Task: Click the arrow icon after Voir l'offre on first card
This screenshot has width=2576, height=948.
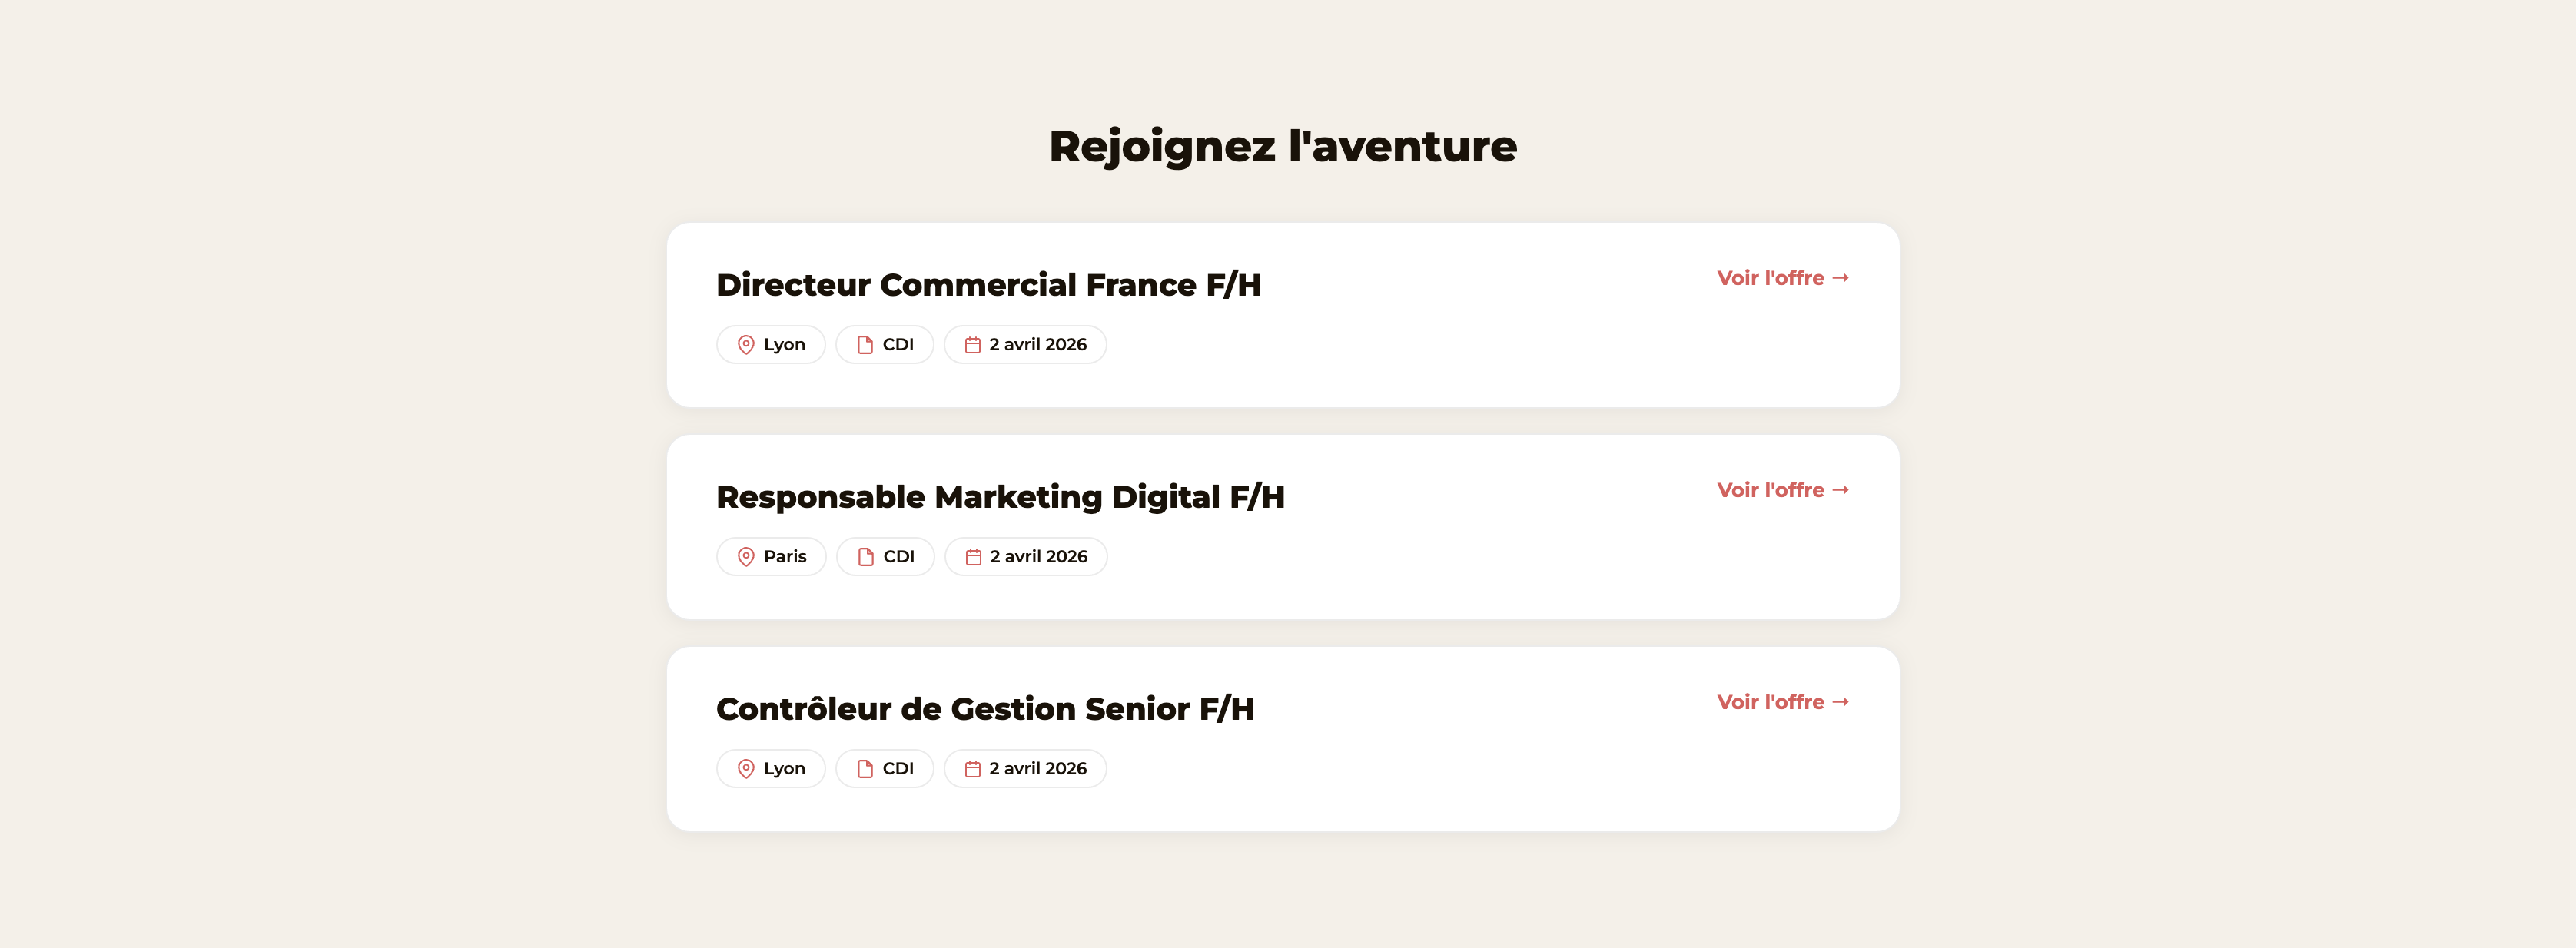Action: pos(1841,278)
